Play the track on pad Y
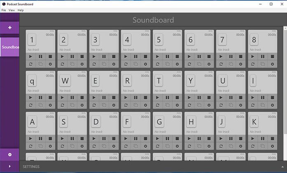Image resolution: width=287 pixels, height=173 pixels. pyautogui.click(x=189, y=97)
